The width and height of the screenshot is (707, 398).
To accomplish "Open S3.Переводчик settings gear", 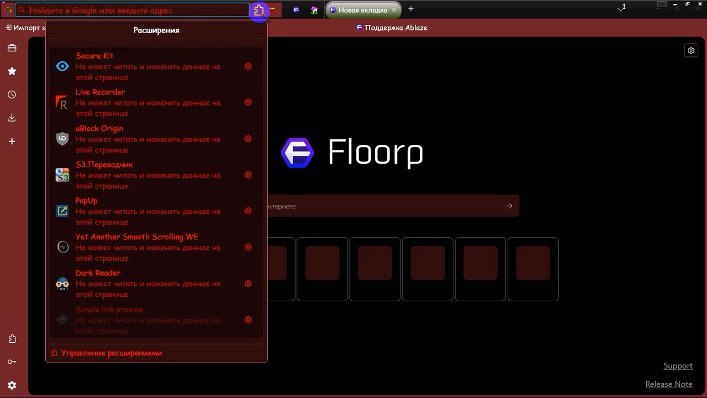I will tap(249, 175).
